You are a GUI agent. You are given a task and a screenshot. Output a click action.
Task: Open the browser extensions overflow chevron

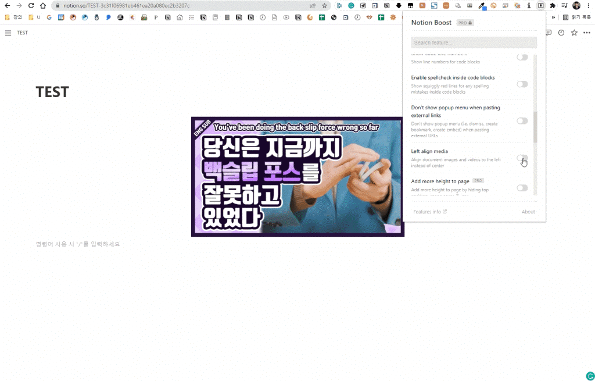coord(553,17)
